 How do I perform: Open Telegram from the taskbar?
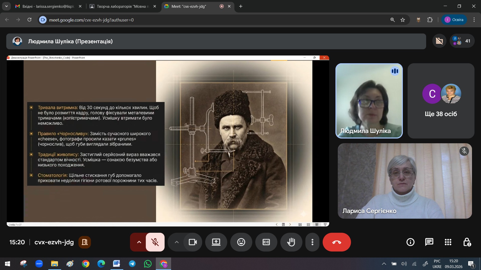click(132, 264)
